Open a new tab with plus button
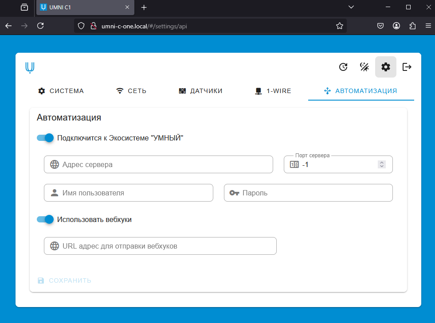The width and height of the screenshot is (435, 323). 144,8
